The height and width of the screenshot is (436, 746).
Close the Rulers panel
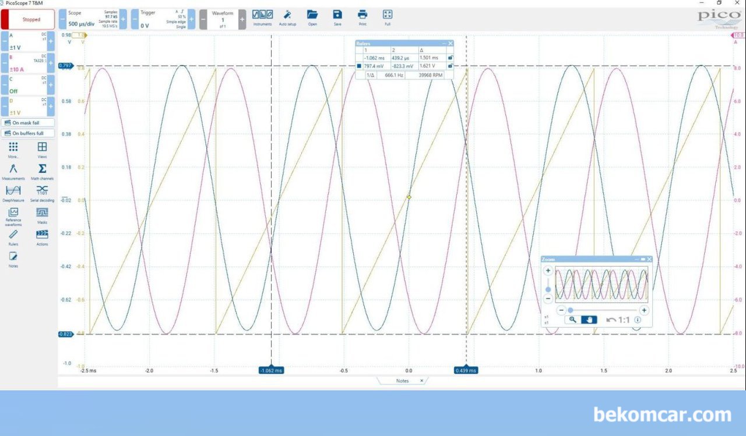point(451,44)
